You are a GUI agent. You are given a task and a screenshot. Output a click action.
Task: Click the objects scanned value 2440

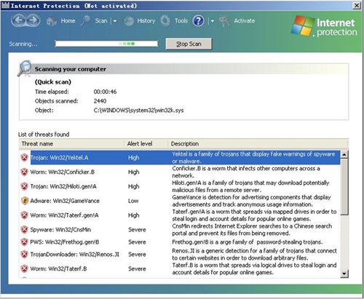[100, 101]
